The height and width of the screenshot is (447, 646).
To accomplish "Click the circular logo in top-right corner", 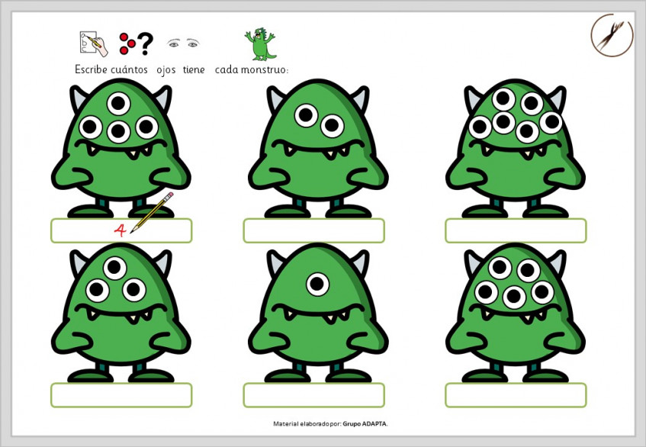I will coord(612,34).
